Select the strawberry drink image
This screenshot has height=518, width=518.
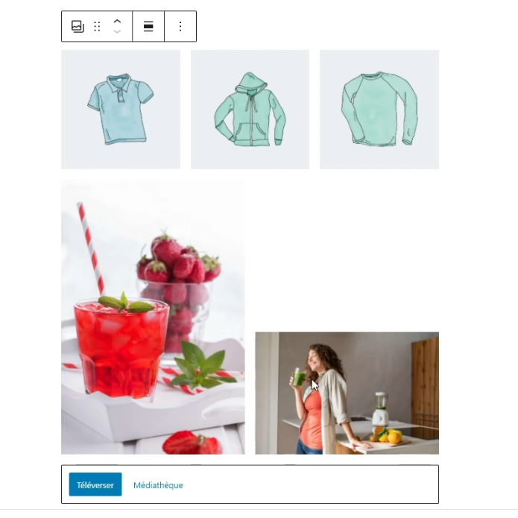153,318
